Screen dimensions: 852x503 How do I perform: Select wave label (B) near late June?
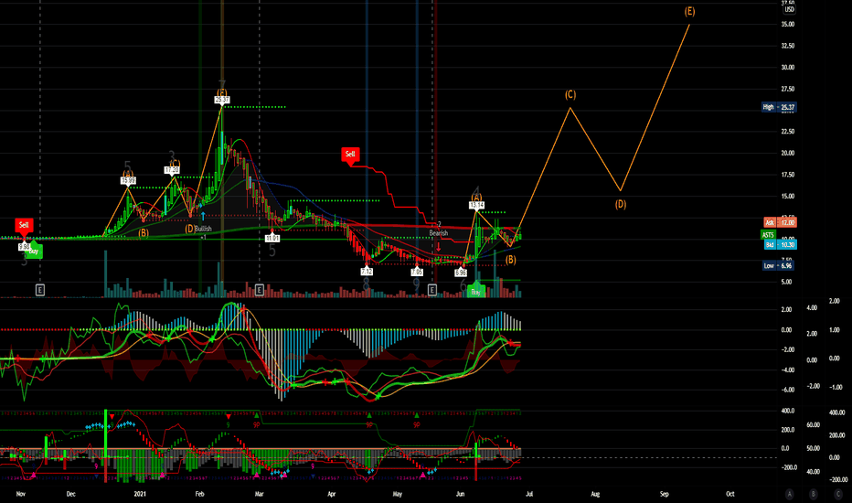(x=510, y=260)
